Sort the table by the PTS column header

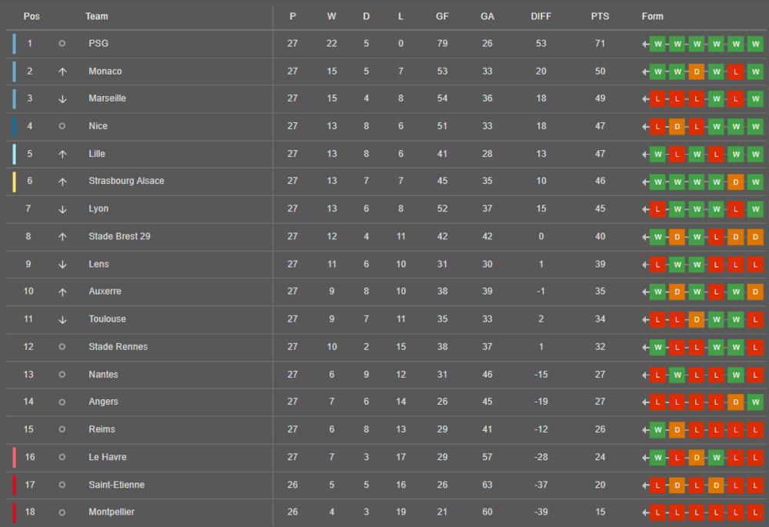tap(600, 16)
